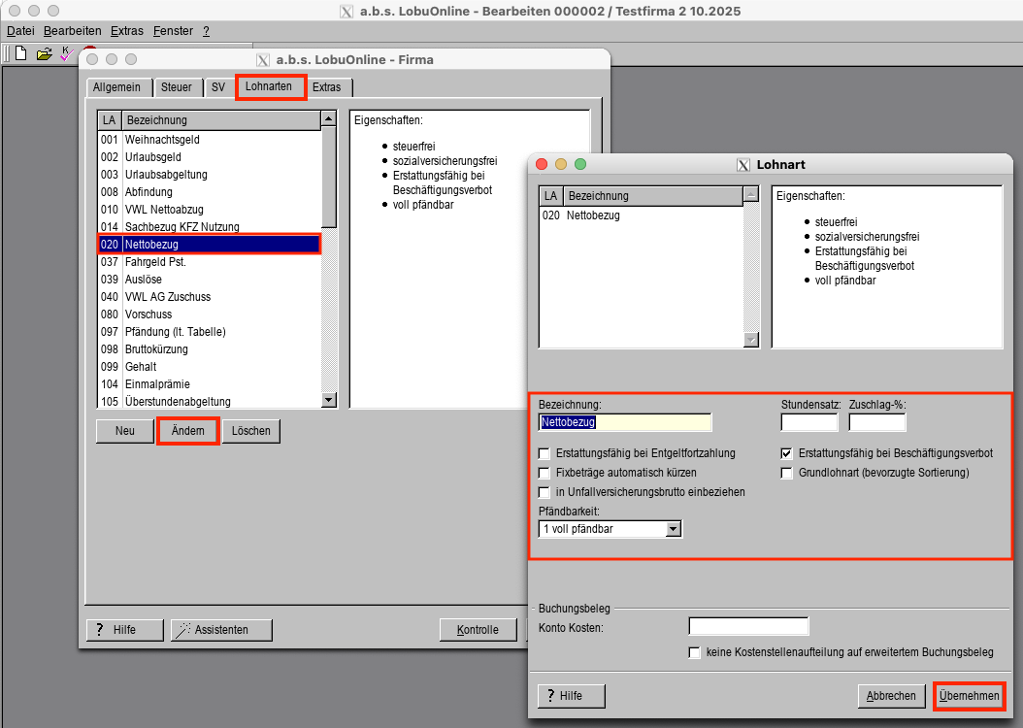Viewport: 1023px width, 728px height.
Task: Select Gehalt in the Lohnarten list
Action: pyautogui.click(x=141, y=367)
